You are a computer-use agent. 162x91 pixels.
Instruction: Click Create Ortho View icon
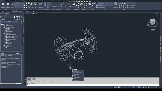click(x=41, y=5)
